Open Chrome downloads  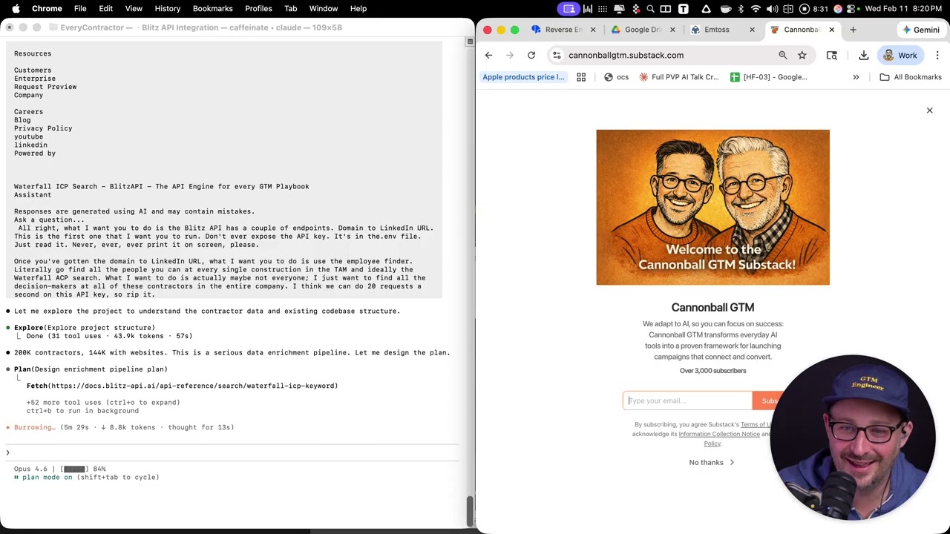864,55
